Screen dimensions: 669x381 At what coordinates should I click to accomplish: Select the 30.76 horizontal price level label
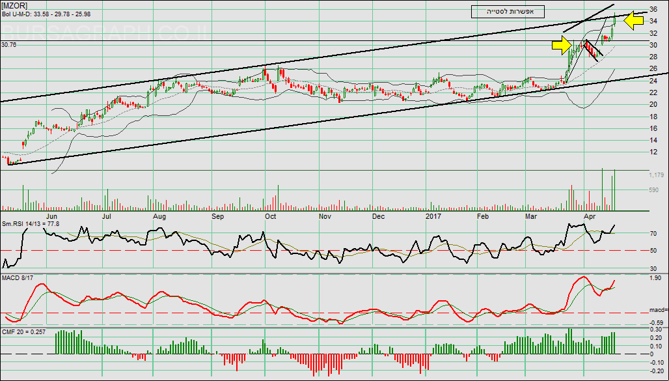click(9, 45)
